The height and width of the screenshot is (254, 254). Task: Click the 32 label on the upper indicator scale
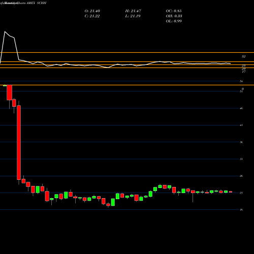pos(243,56)
